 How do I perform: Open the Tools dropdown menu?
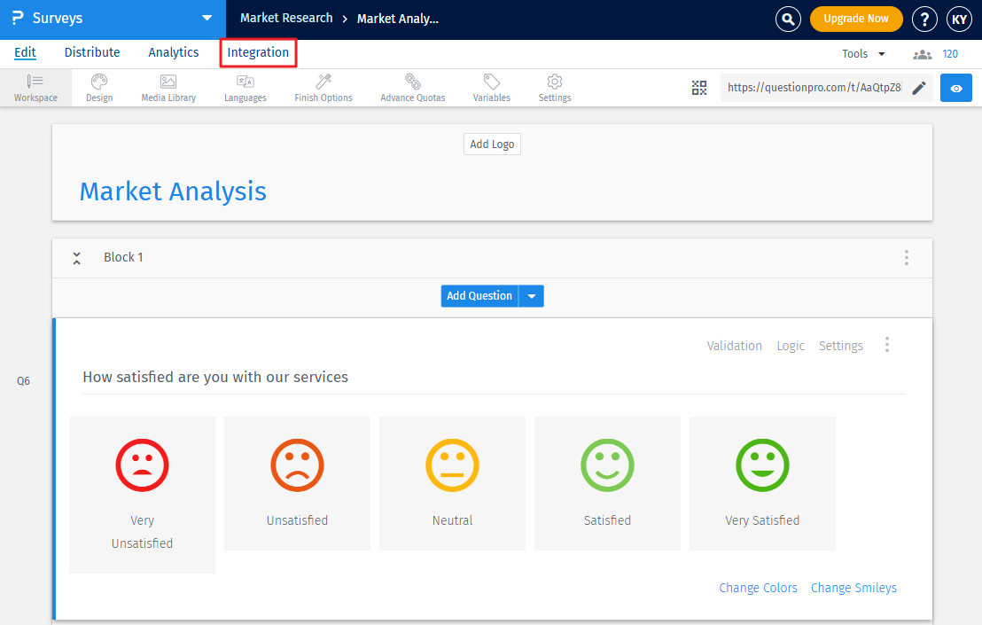[863, 54]
